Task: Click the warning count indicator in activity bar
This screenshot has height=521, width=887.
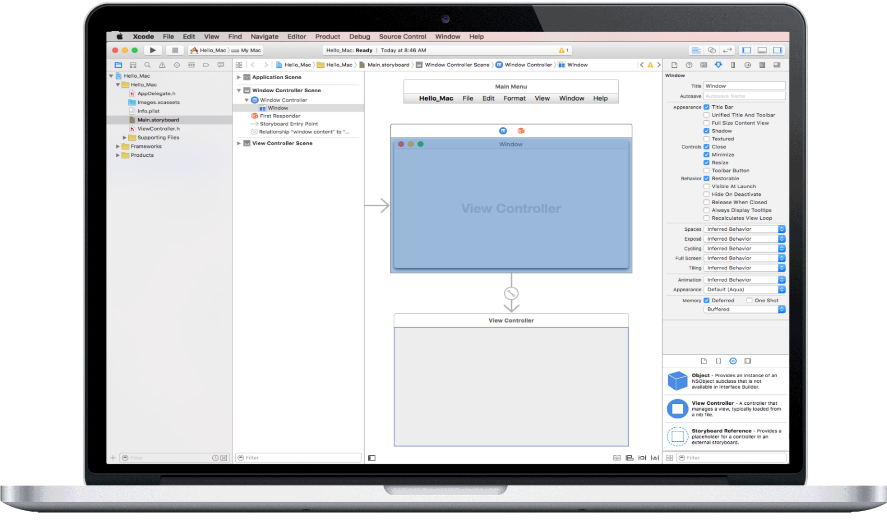Action: click(x=564, y=51)
